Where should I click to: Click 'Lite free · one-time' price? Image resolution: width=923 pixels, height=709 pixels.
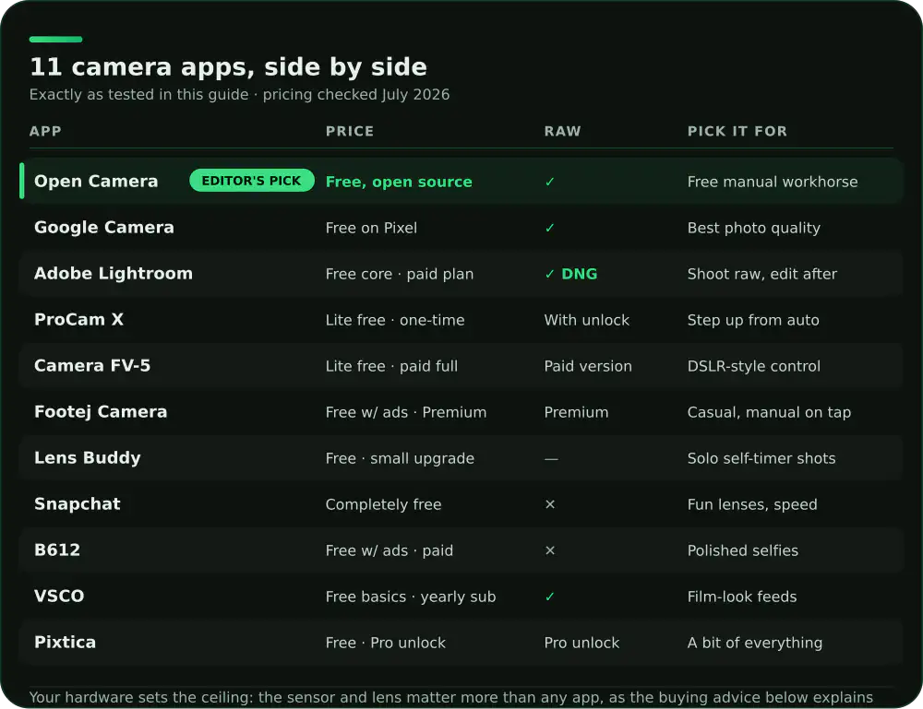[395, 320]
